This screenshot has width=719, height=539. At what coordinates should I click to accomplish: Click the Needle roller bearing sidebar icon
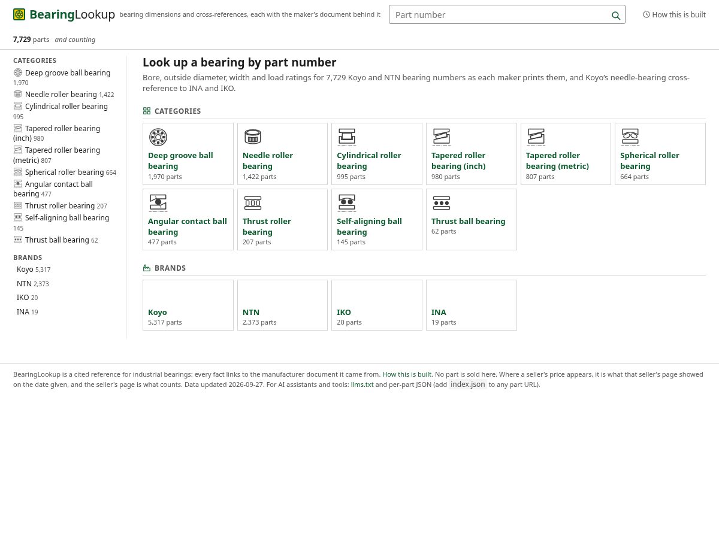tap(18, 94)
